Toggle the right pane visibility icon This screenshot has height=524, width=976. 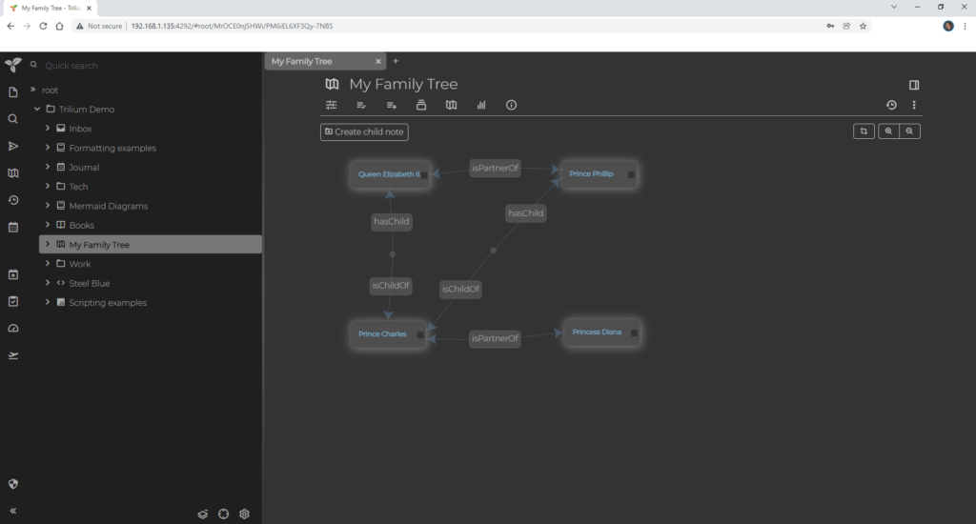pos(914,85)
